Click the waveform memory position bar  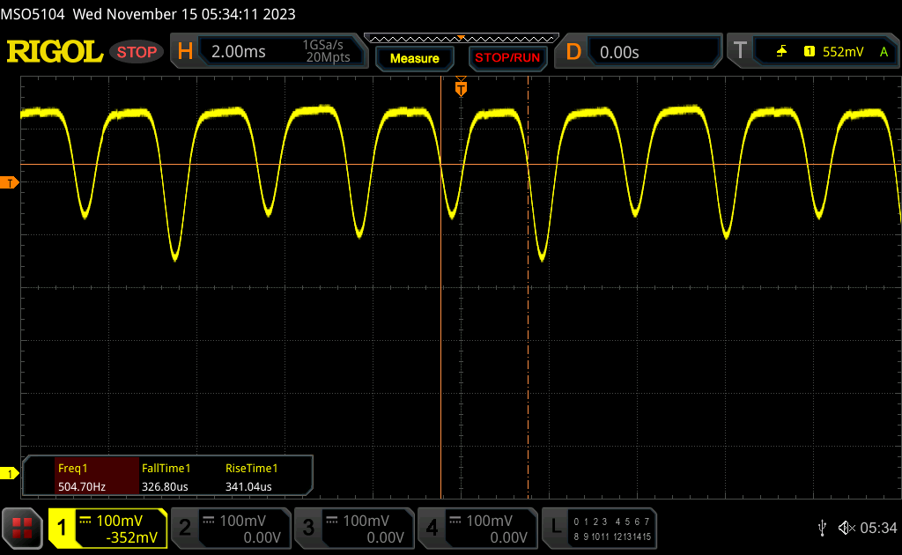click(x=461, y=39)
